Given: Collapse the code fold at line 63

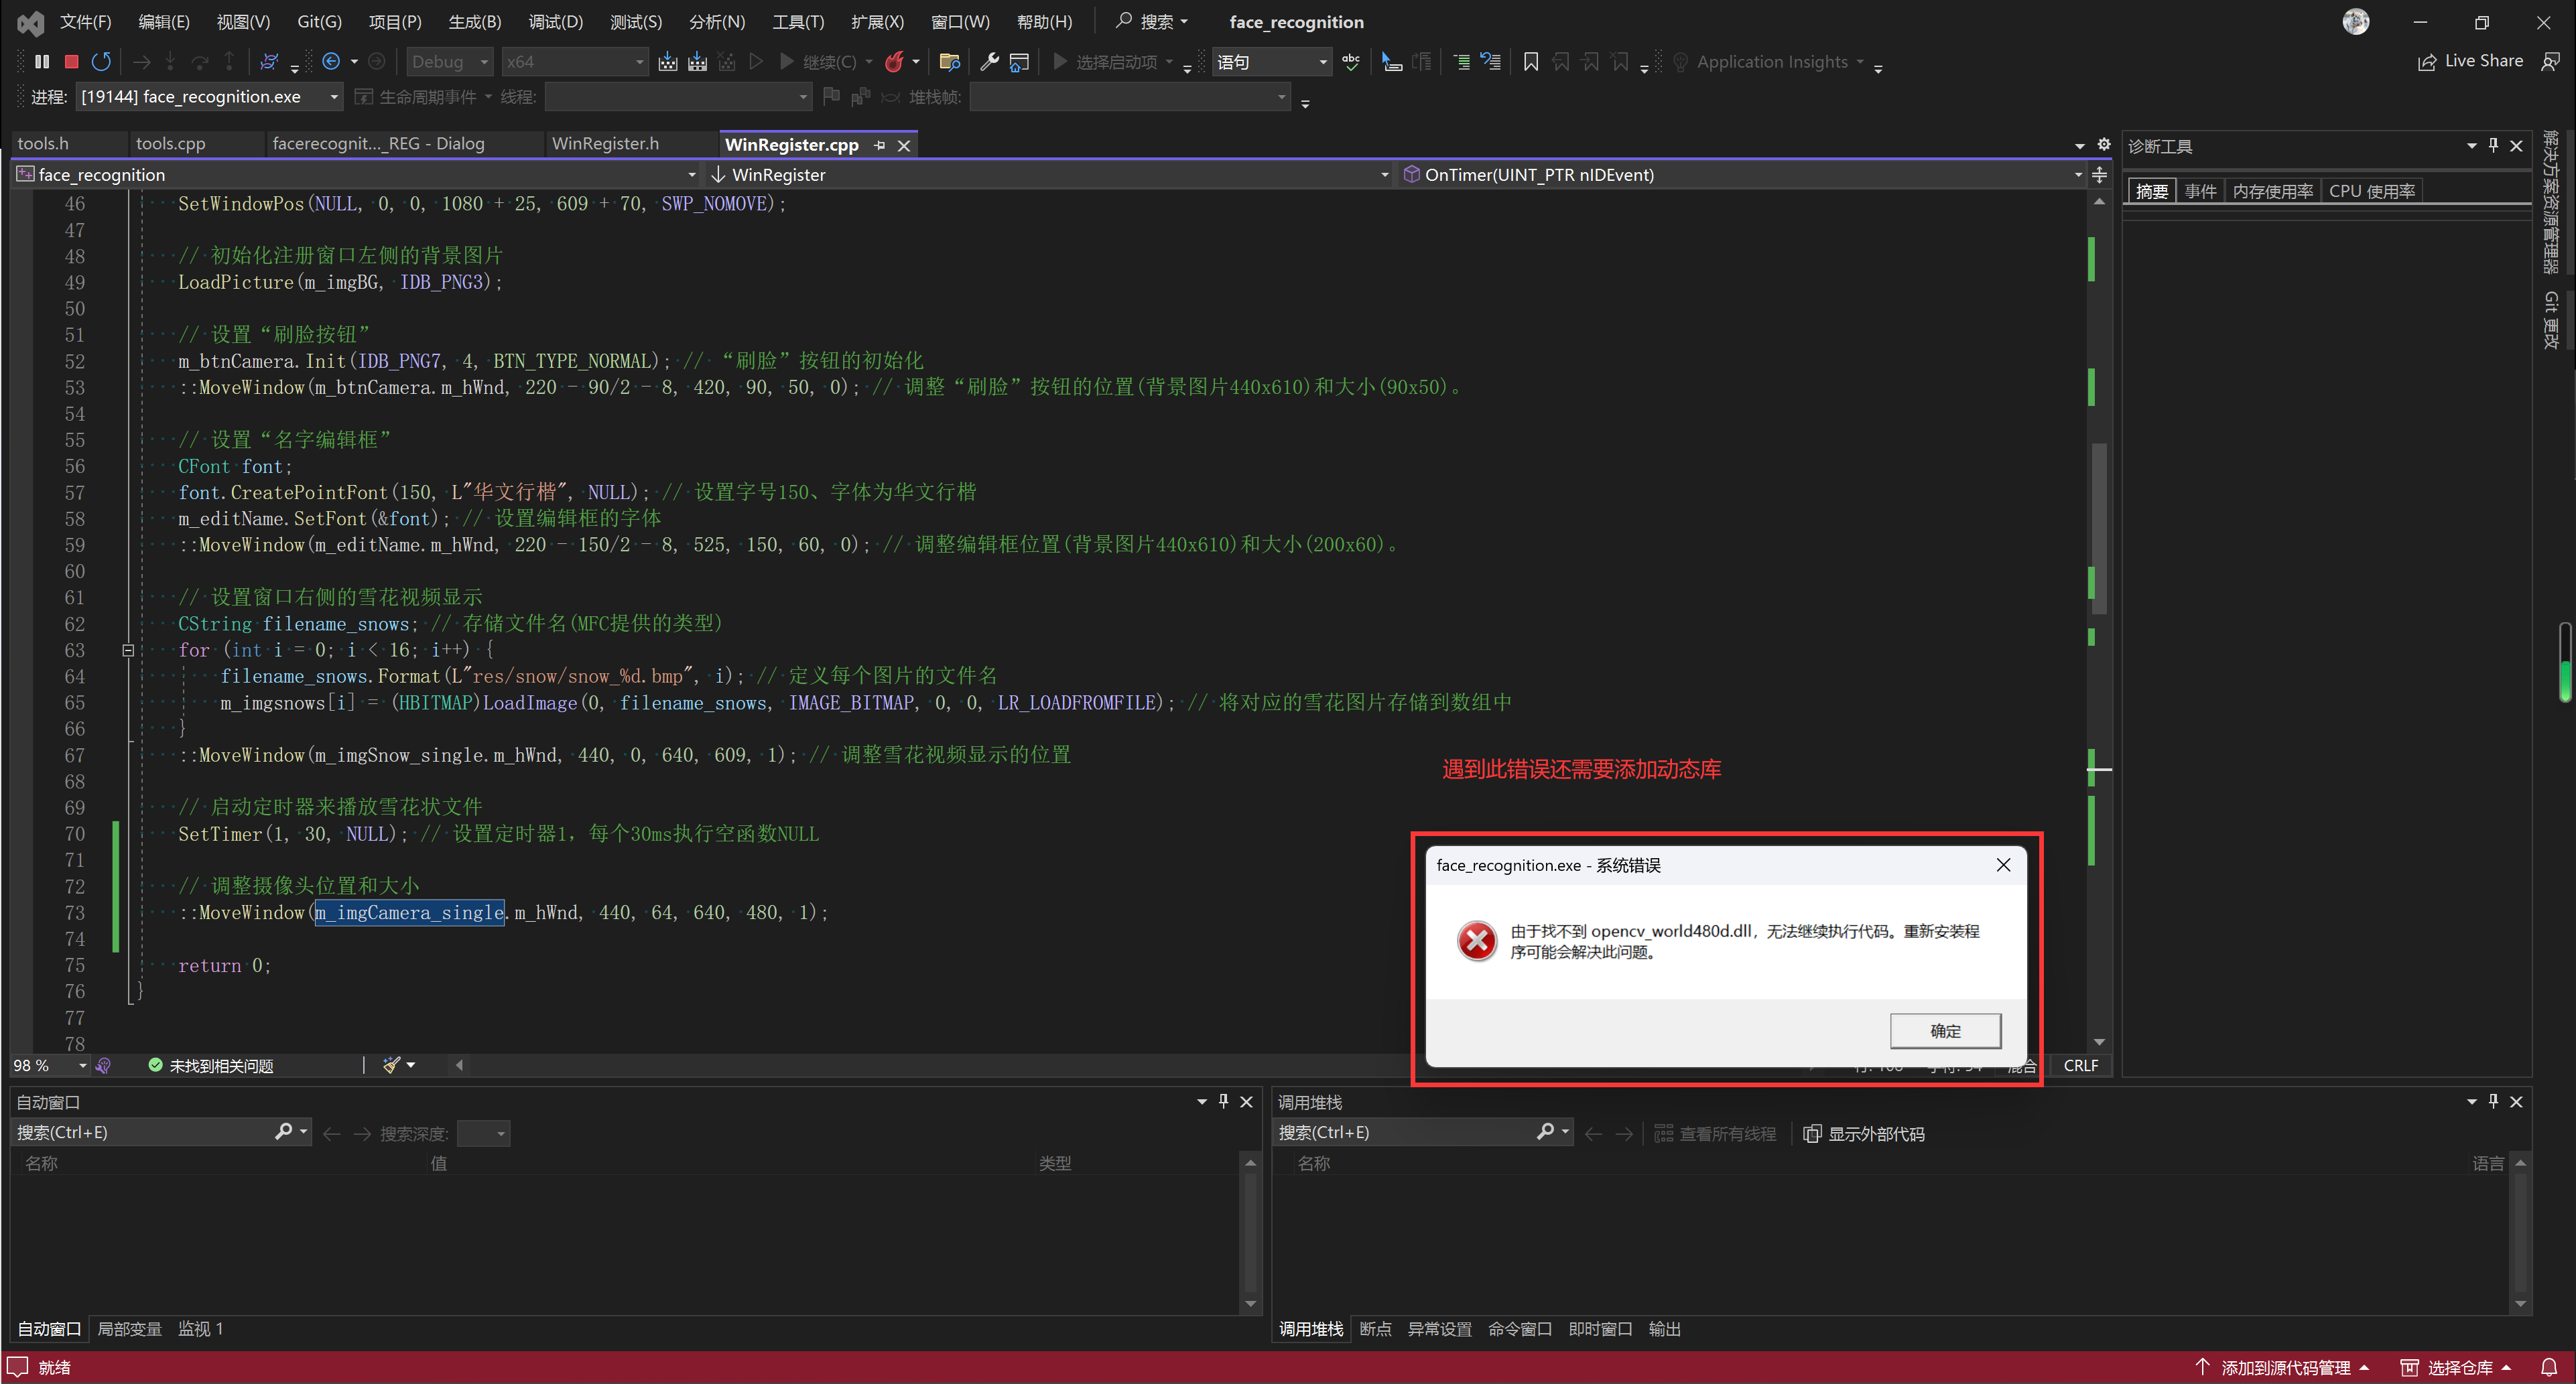Looking at the screenshot, I should click(128, 650).
